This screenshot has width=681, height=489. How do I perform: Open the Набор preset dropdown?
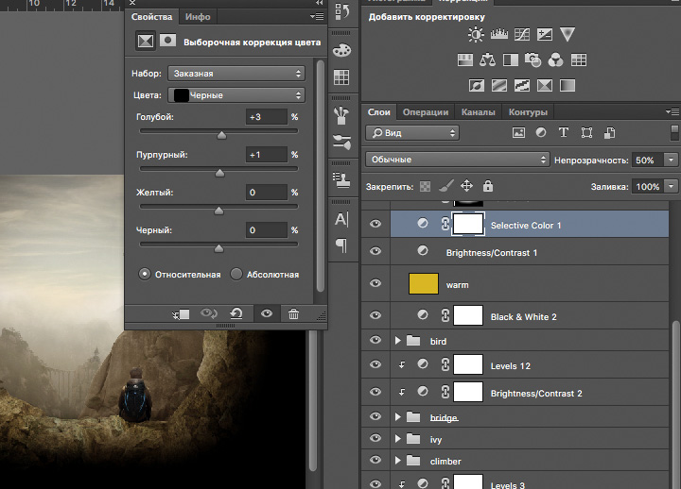236,74
